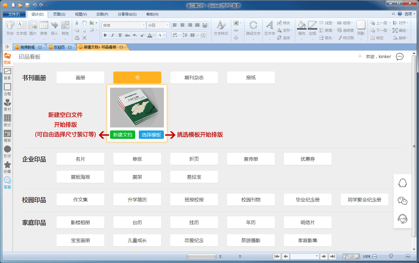Toggle superscript formatting
This screenshot has width=419, height=263.
point(142,35)
